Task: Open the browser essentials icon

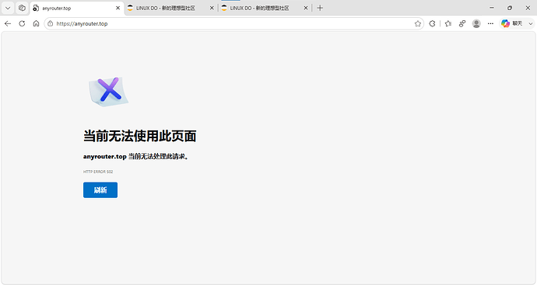Action: click(462, 23)
